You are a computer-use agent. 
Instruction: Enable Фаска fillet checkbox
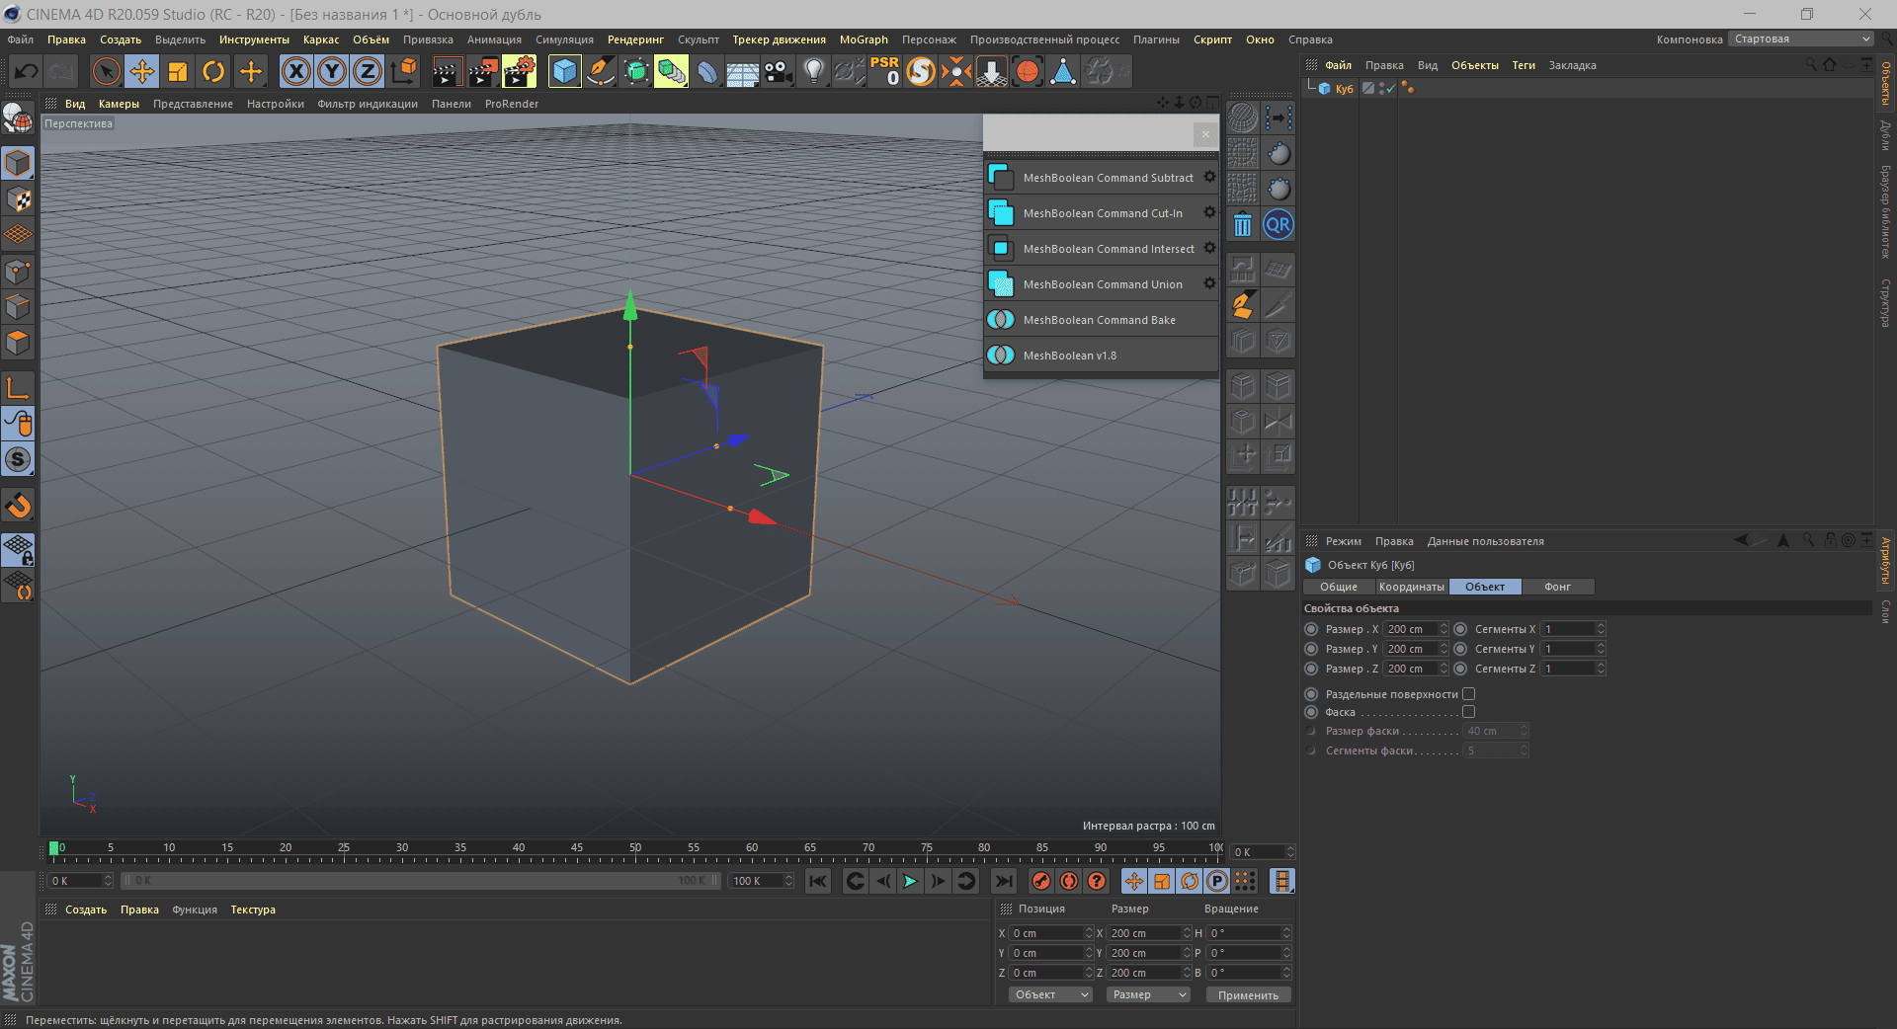pyautogui.click(x=1468, y=712)
